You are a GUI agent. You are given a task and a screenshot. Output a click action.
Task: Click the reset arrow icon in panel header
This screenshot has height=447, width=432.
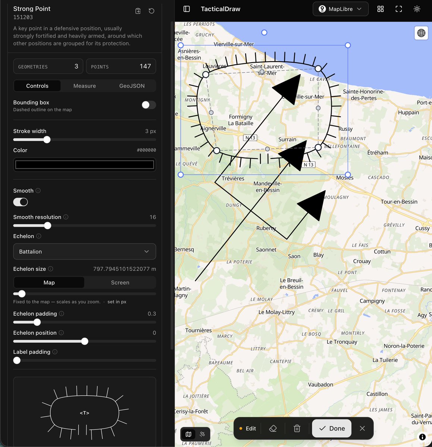tap(151, 11)
